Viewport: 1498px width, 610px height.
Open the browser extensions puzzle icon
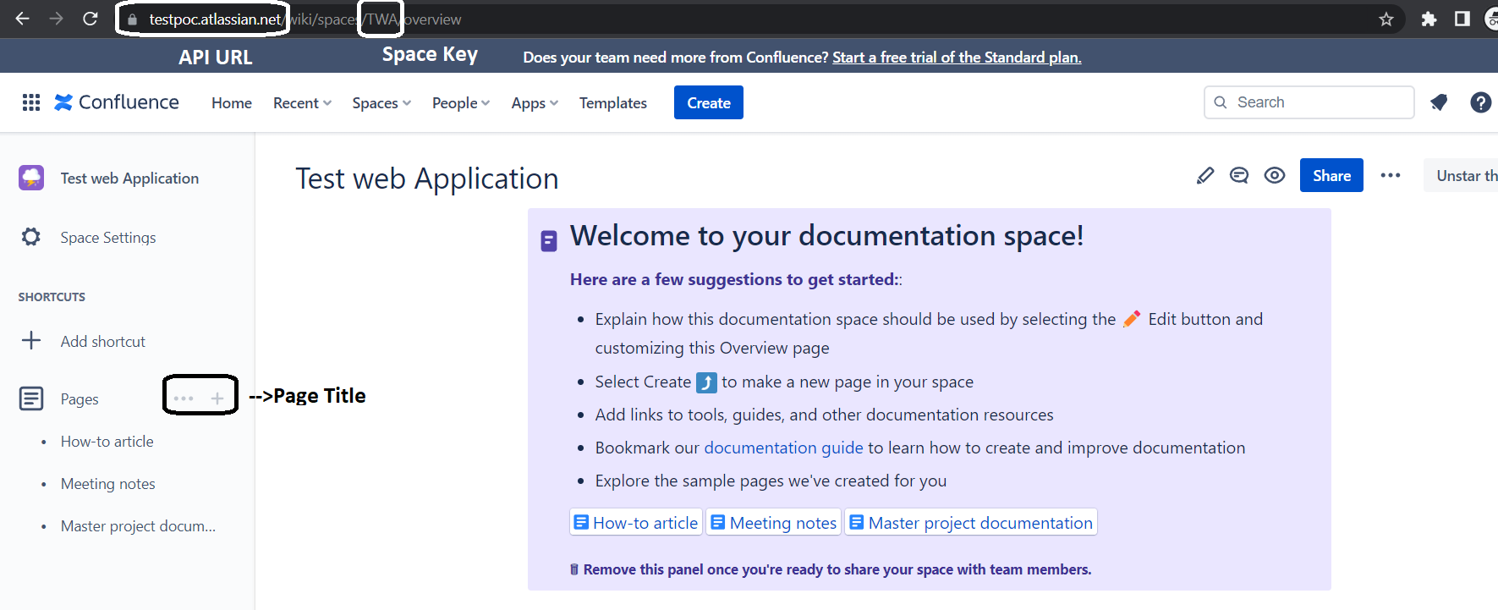[x=1429, y=19]
